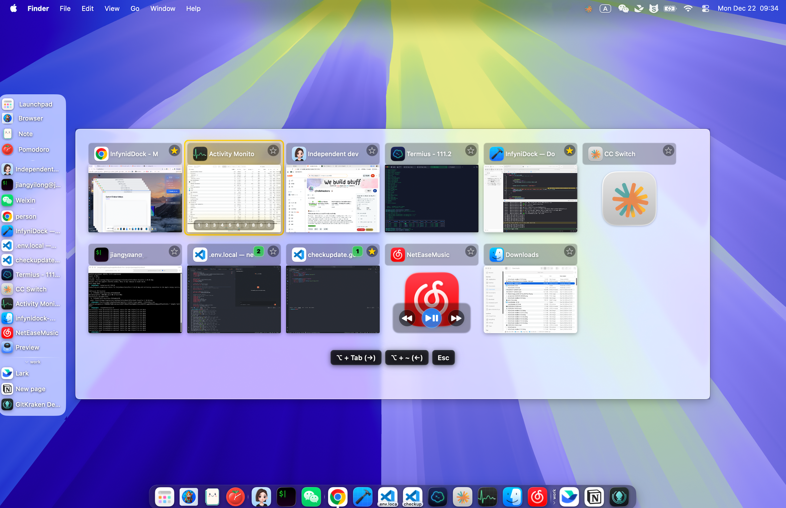Open Preview from the sidebar
786x508 pixels.
(x=28, y=347)
